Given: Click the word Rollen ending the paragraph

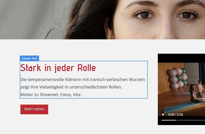Looking at the screenshot, I should [116, 87].
